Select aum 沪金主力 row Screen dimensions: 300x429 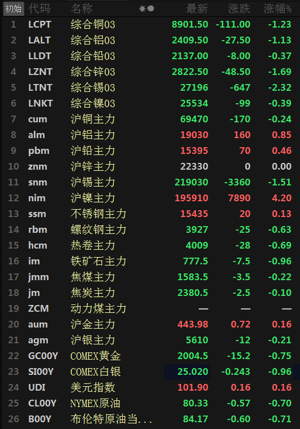pos(150,324)
